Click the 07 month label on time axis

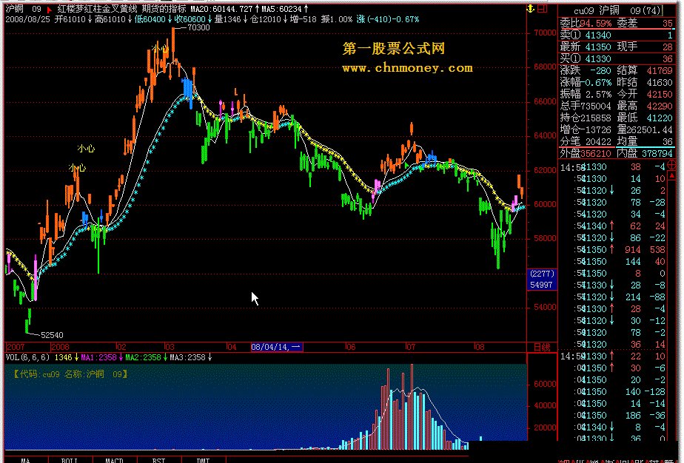pos(411,347)
